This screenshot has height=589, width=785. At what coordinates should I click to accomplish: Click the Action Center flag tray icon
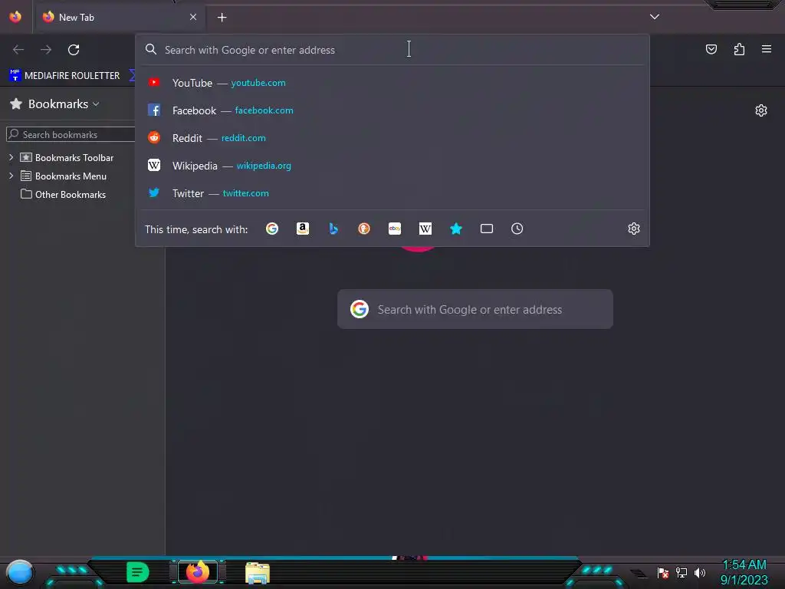(663, 572)
